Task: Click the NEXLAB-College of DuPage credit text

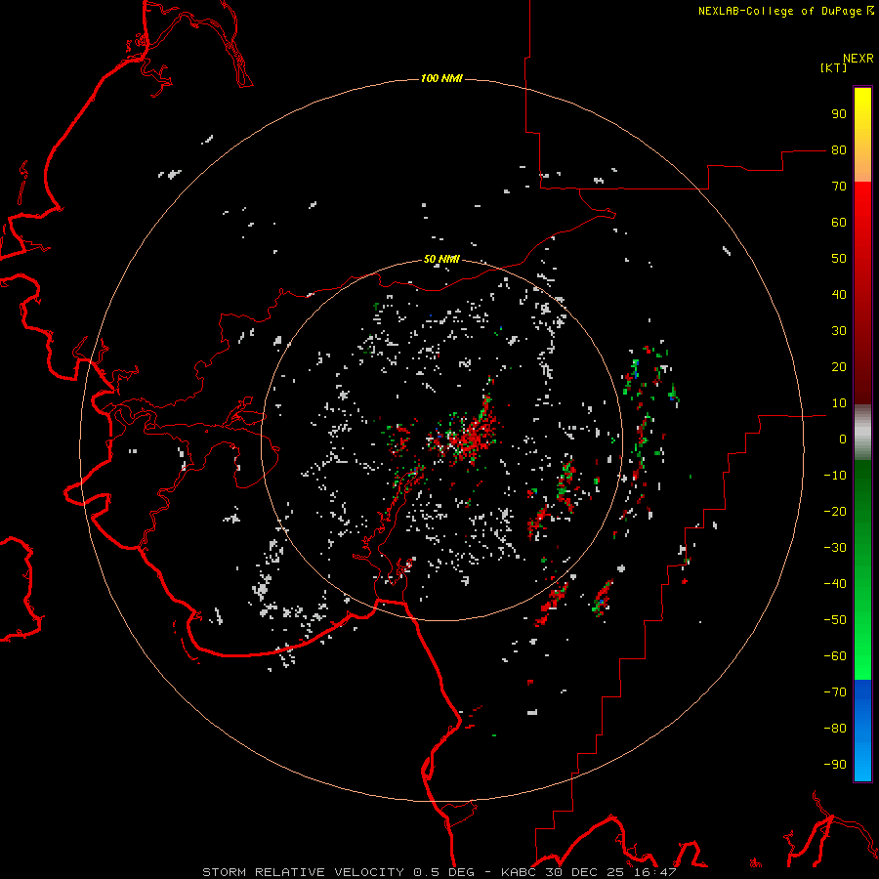Action: pyautogui.click(x=779, y=11)
